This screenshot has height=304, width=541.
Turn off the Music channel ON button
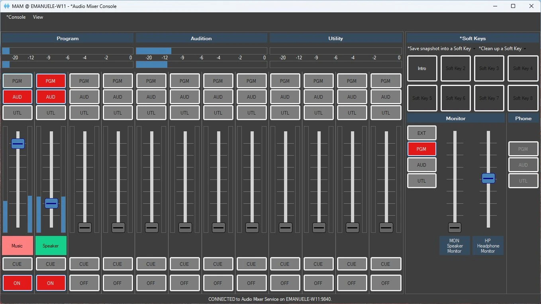point(17,283)
